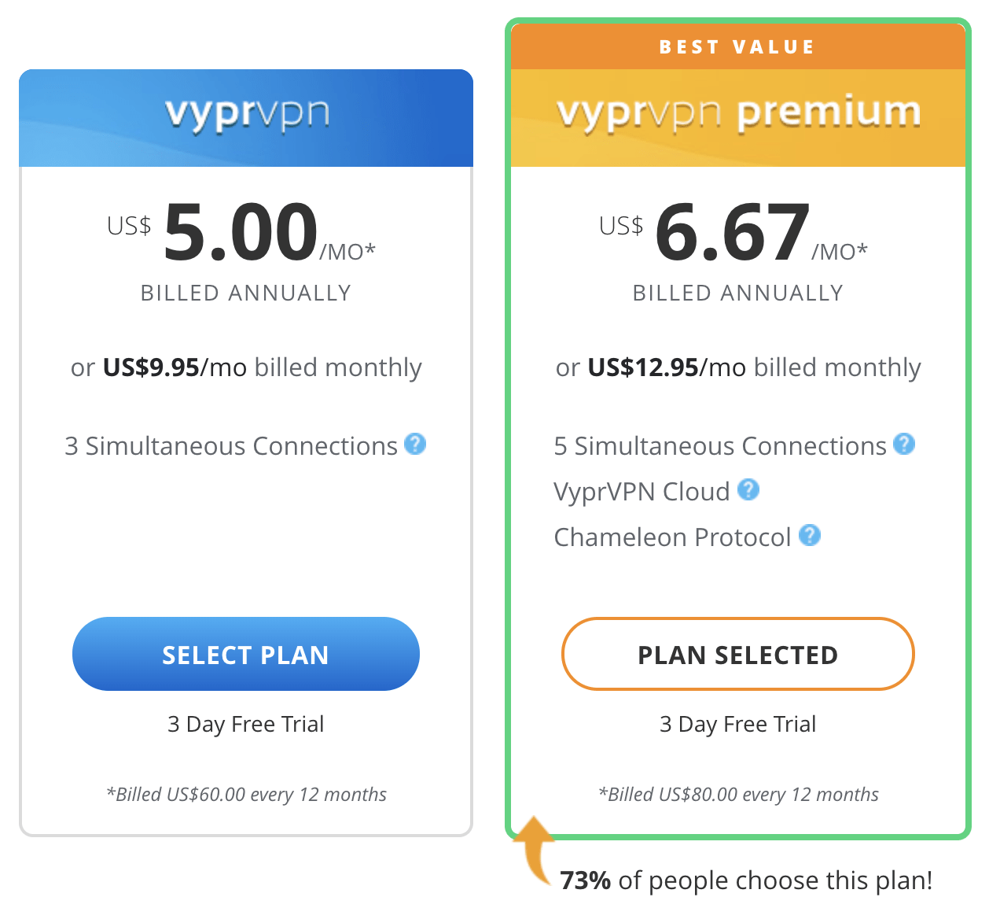Click 3 Day Free Trial under basic plan
This screenshot has height=908, width=989.
[246, 724]
